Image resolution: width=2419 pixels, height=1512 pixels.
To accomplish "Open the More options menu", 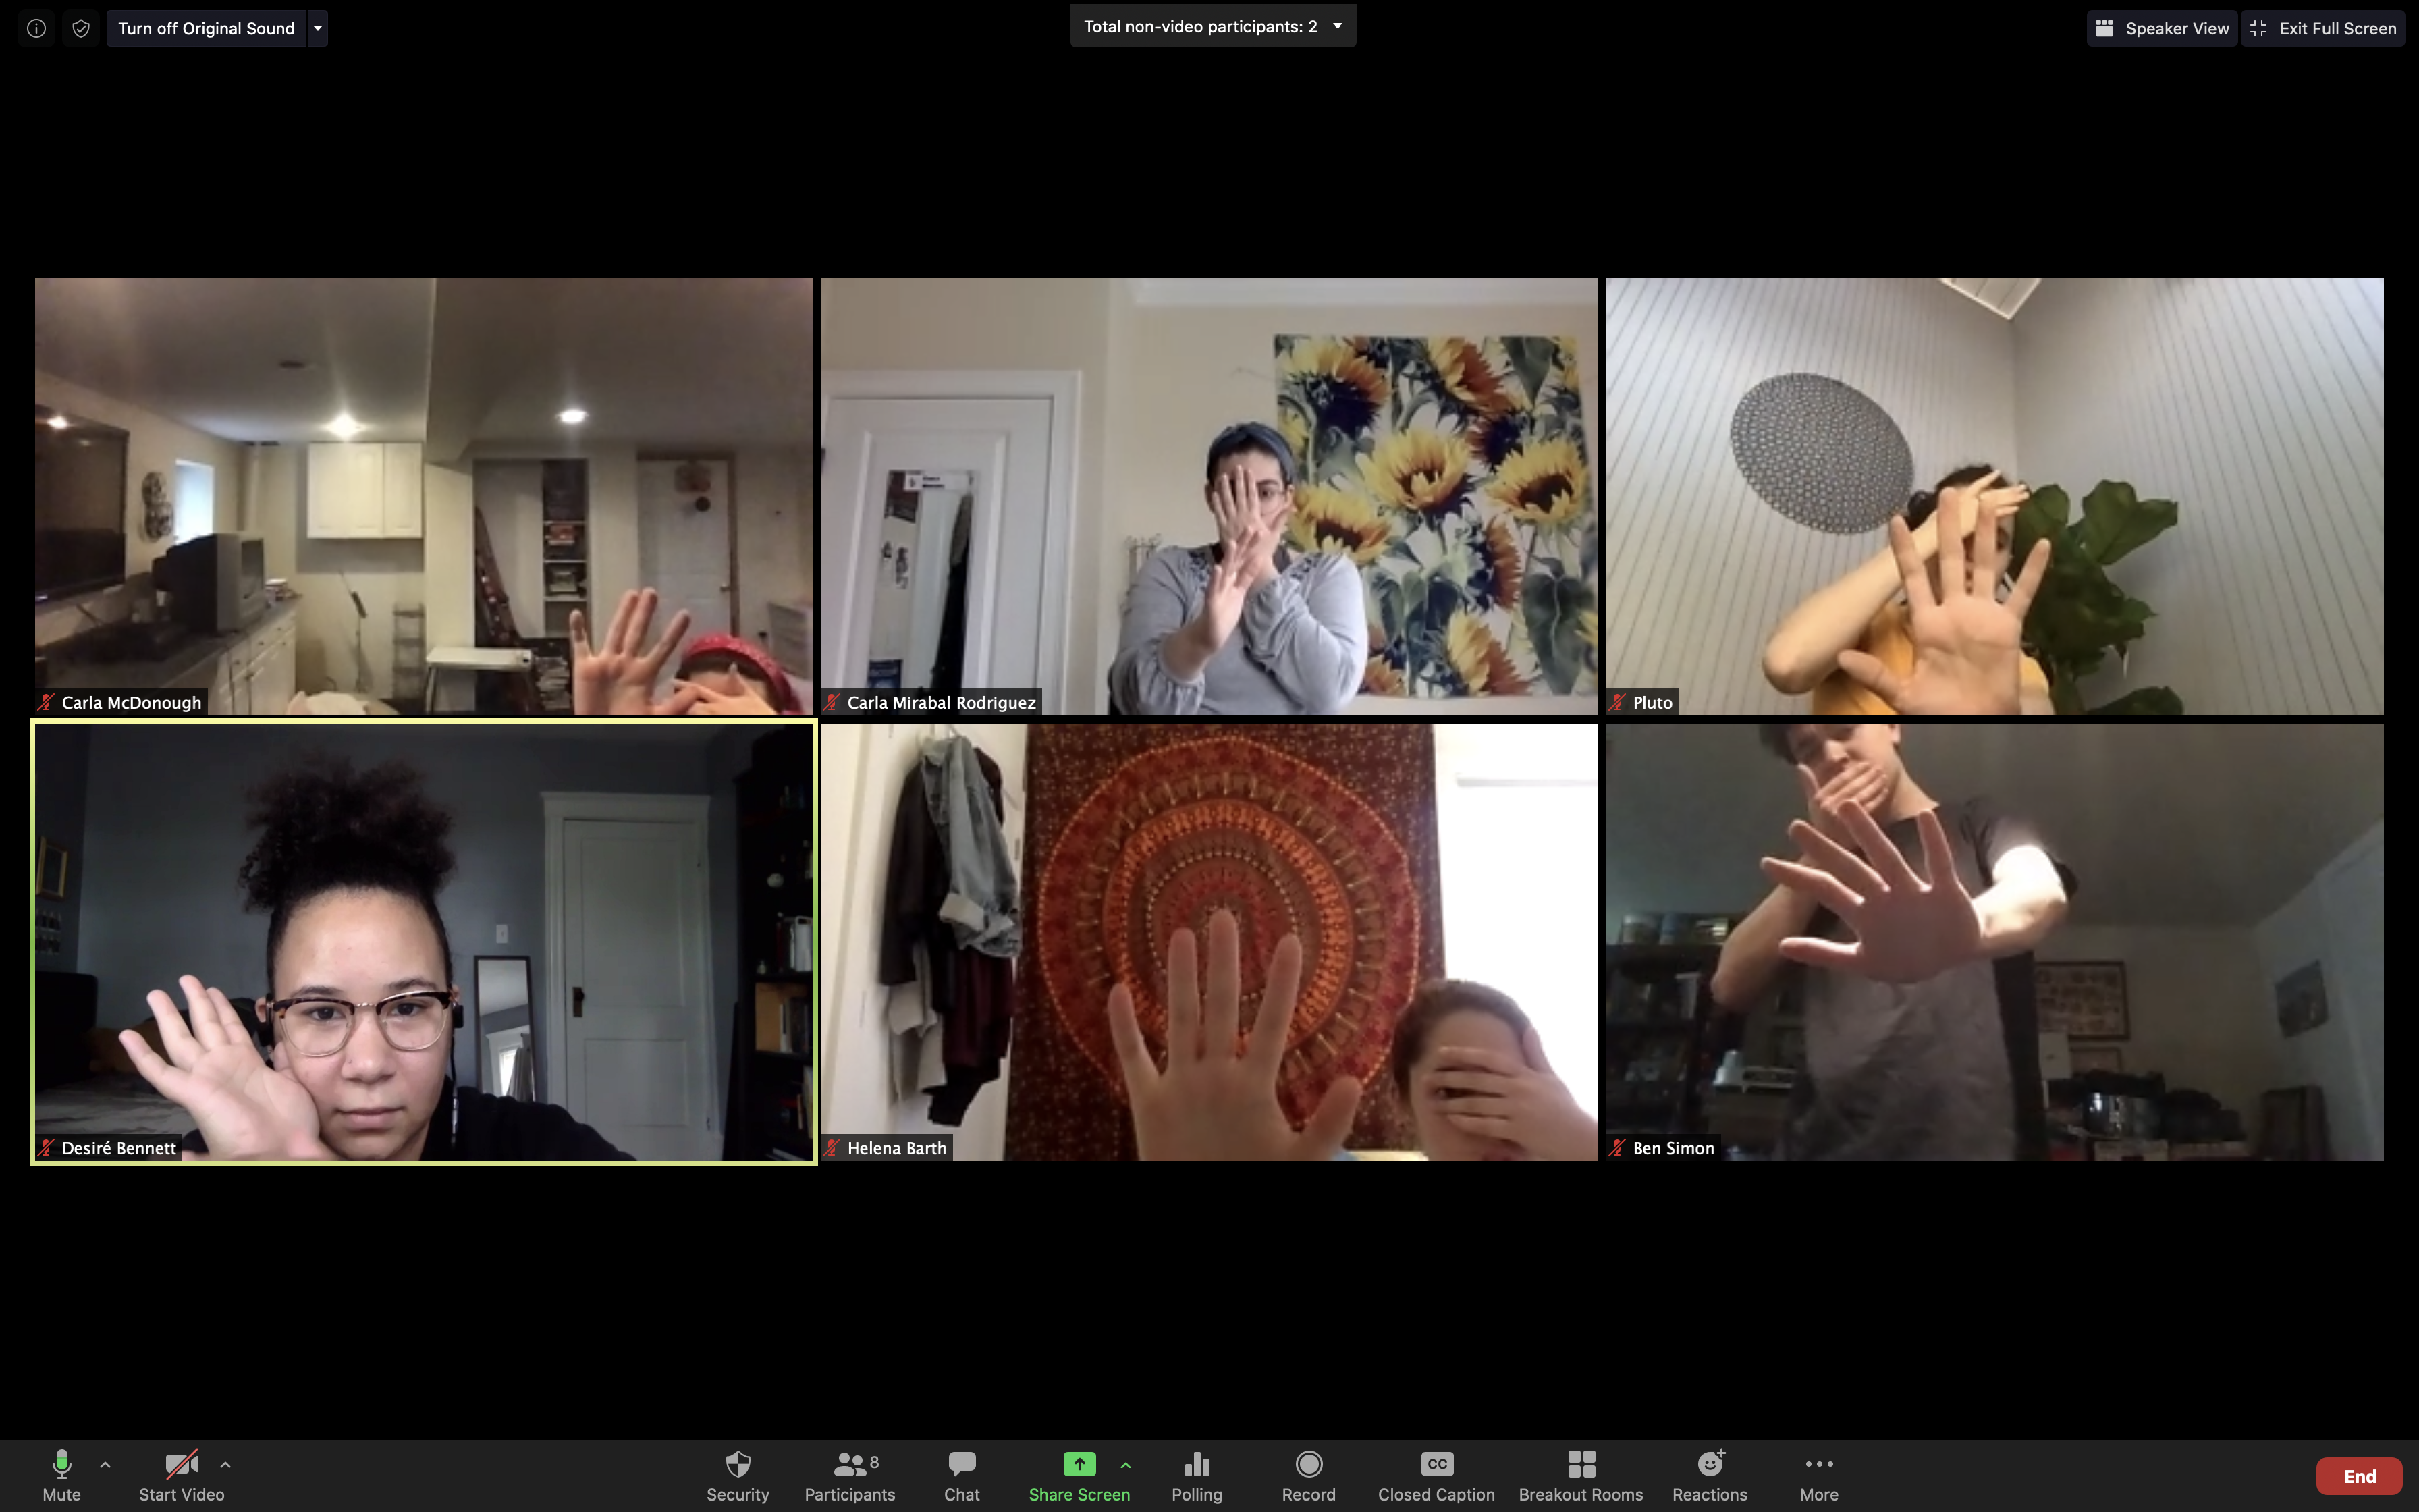I will (1819, 1476).
